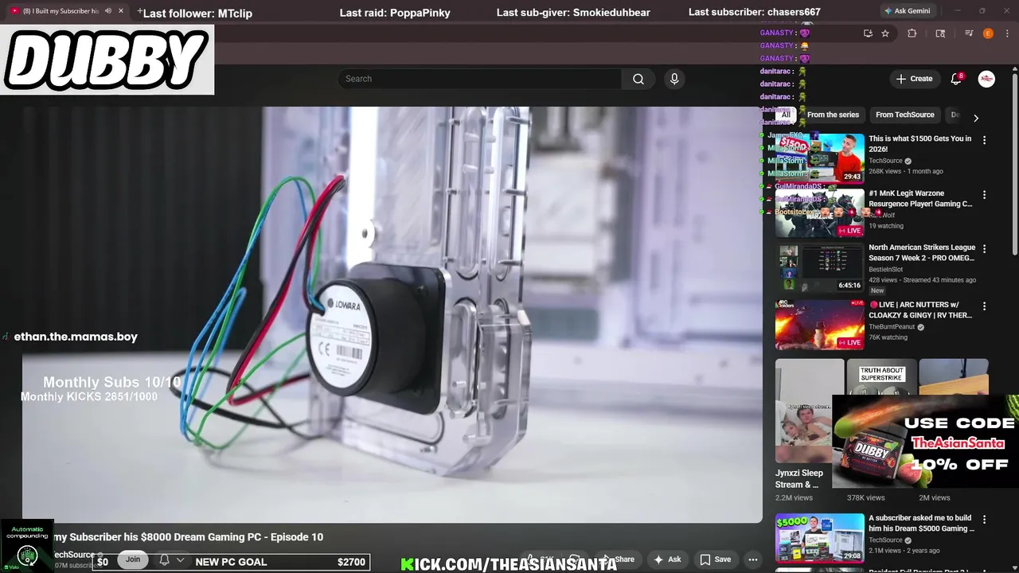Open the YouTube account avatar menu

click(986, 79)
